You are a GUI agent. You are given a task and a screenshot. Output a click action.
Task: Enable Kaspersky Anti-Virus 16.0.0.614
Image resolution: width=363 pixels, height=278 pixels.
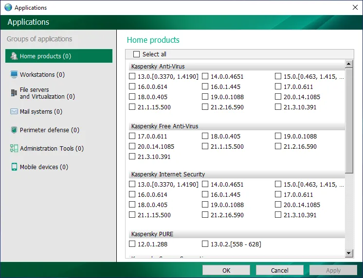pyautogui.click(x=132, y=87)
